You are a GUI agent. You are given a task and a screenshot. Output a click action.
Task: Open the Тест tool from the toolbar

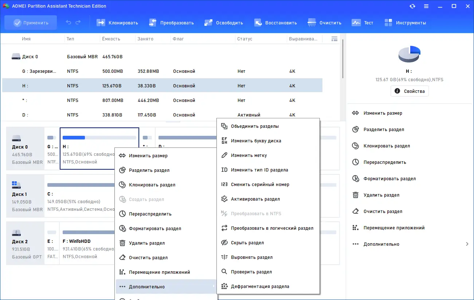(x=363, y=22)
